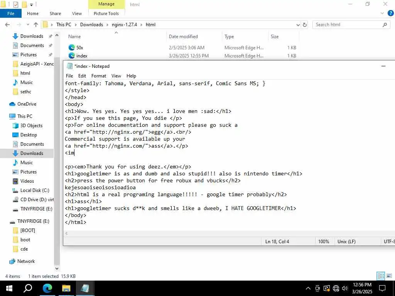Collapse the ribbon with the chevron
395x296 pixels.
click(382, 13)
